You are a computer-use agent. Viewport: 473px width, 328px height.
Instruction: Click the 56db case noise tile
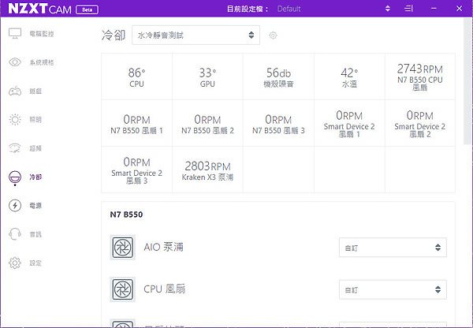tap(278, 76)
